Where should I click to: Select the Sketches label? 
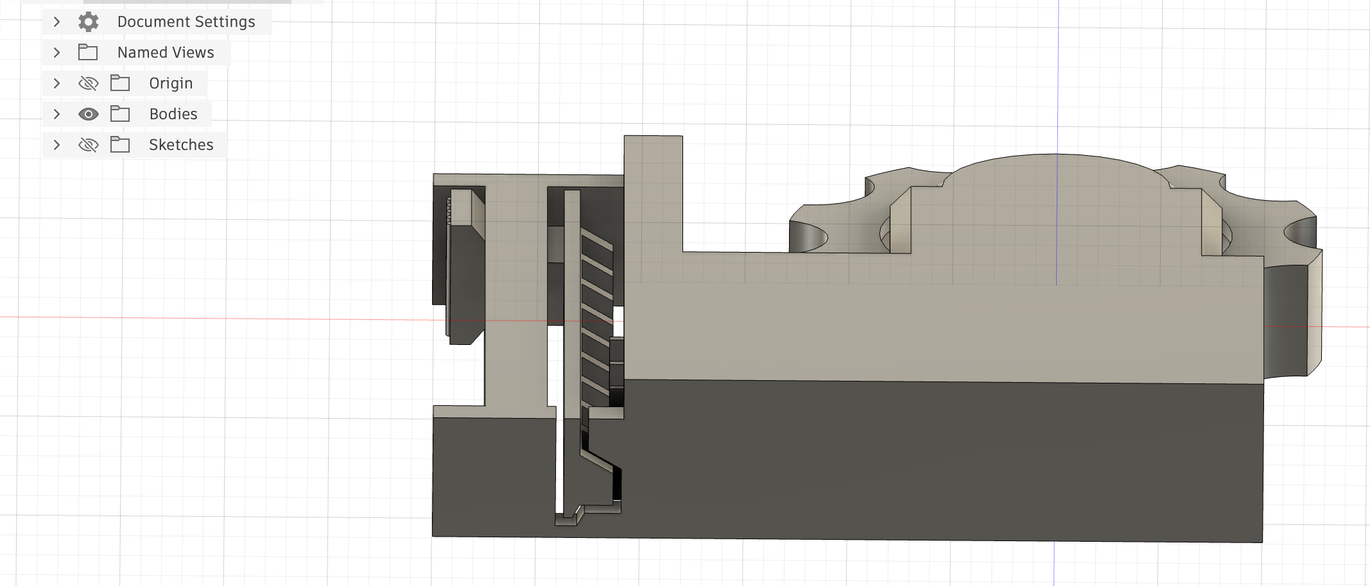click(181, 145)
